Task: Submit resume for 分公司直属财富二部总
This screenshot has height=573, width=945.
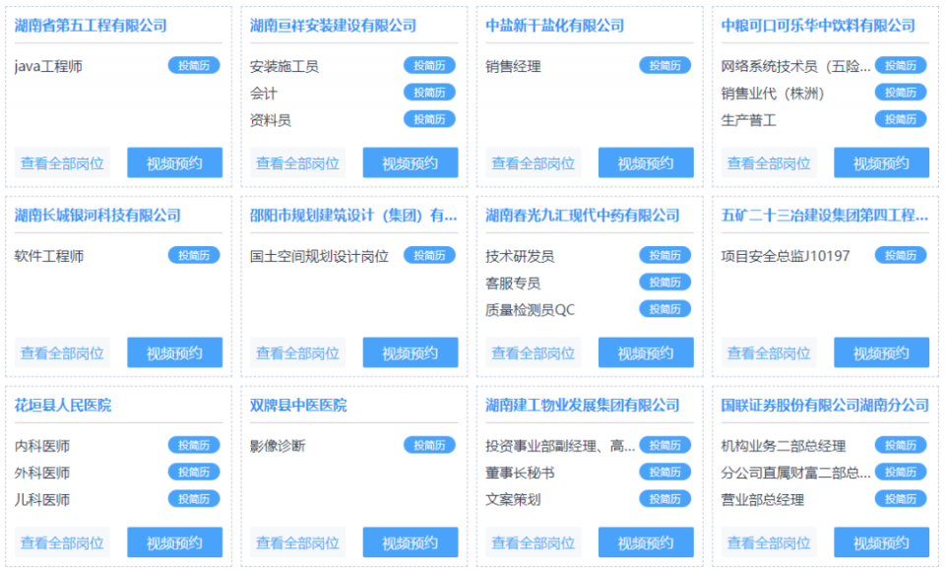Action: point(901,472)
